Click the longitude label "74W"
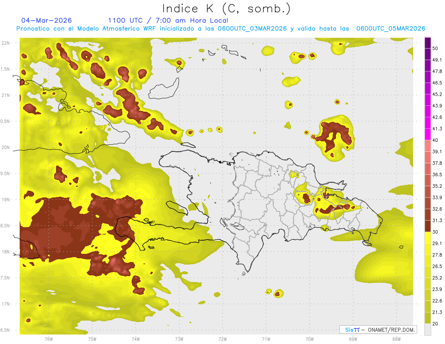Viewport: 445px width, 344px height. coord(136,339)
